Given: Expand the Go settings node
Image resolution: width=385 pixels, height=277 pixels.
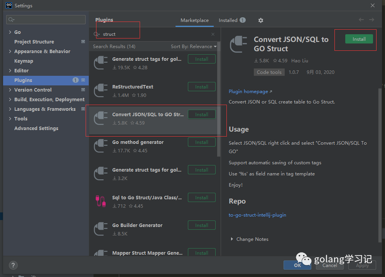Looking at the screenshot, I should pyautogui.click(x=10, y=32).
